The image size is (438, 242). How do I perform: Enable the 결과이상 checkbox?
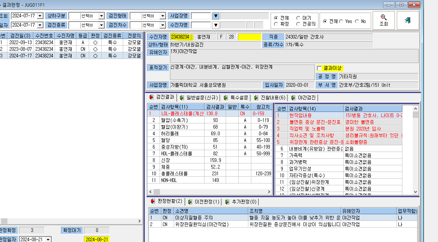click(320, 68)
